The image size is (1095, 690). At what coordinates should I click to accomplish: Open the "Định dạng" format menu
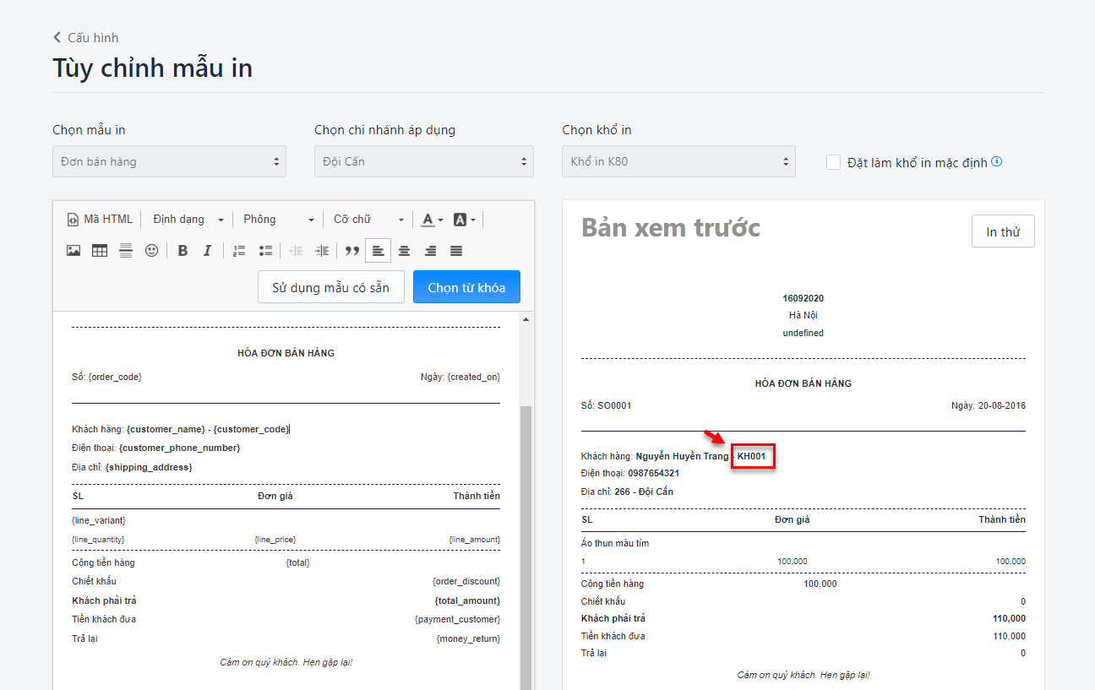click(x=188, y=220)
